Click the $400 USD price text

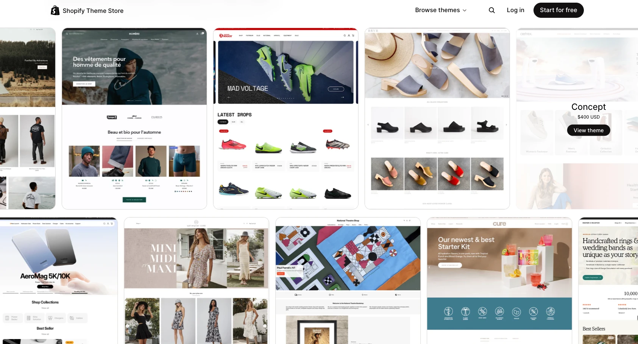[588, 117]
